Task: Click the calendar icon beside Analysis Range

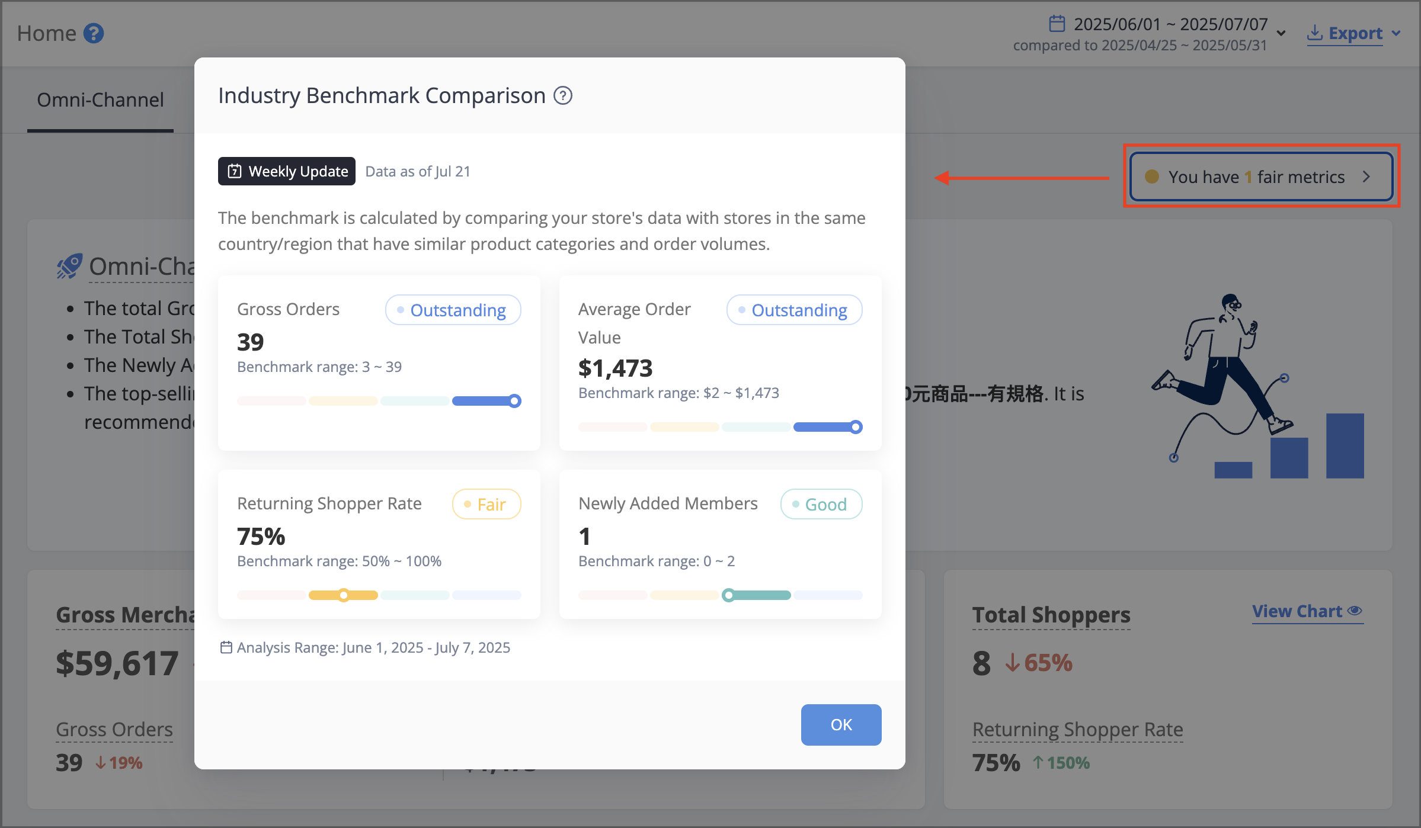Action: 226,647
